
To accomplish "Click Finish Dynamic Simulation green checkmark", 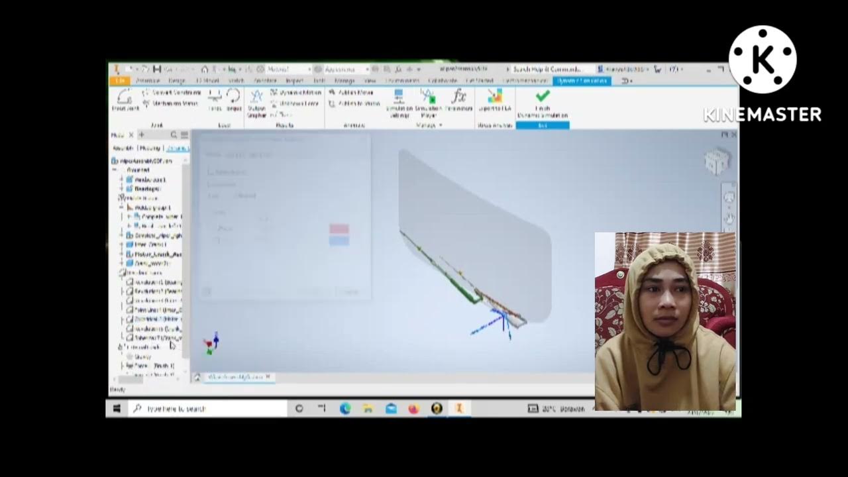I will (543, 97).
